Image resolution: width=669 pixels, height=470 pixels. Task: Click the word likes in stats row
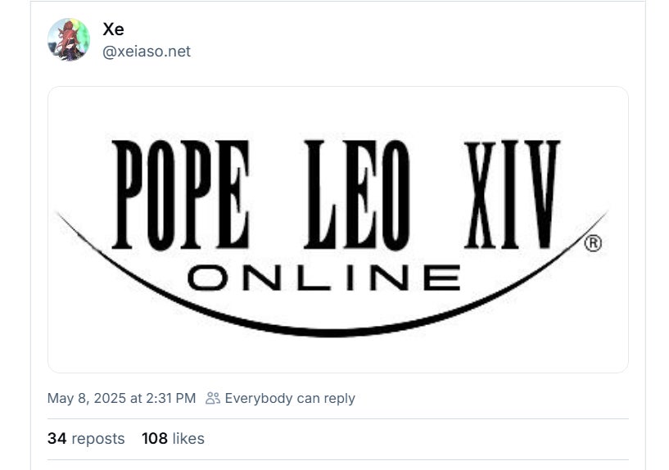click(x=188, y=439)
